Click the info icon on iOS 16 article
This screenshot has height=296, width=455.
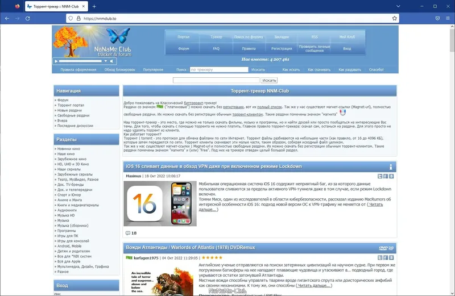pos(391,166)
